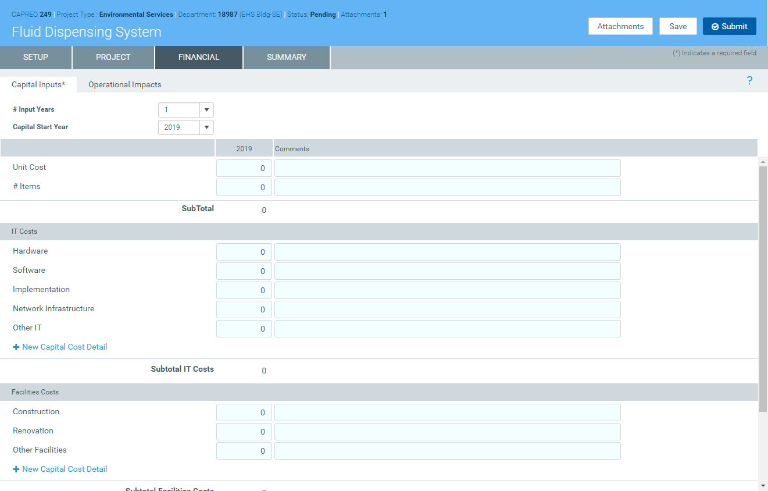Click the Save button
Screen dimensions: 768x491
pyautogui.click(x=678, y=26)
